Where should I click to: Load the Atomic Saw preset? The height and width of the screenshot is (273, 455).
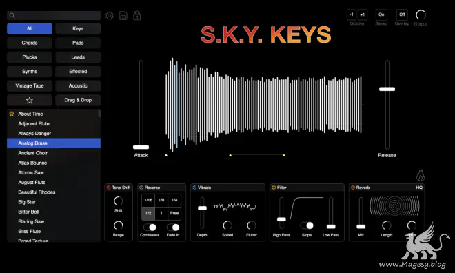pos(54,172)
